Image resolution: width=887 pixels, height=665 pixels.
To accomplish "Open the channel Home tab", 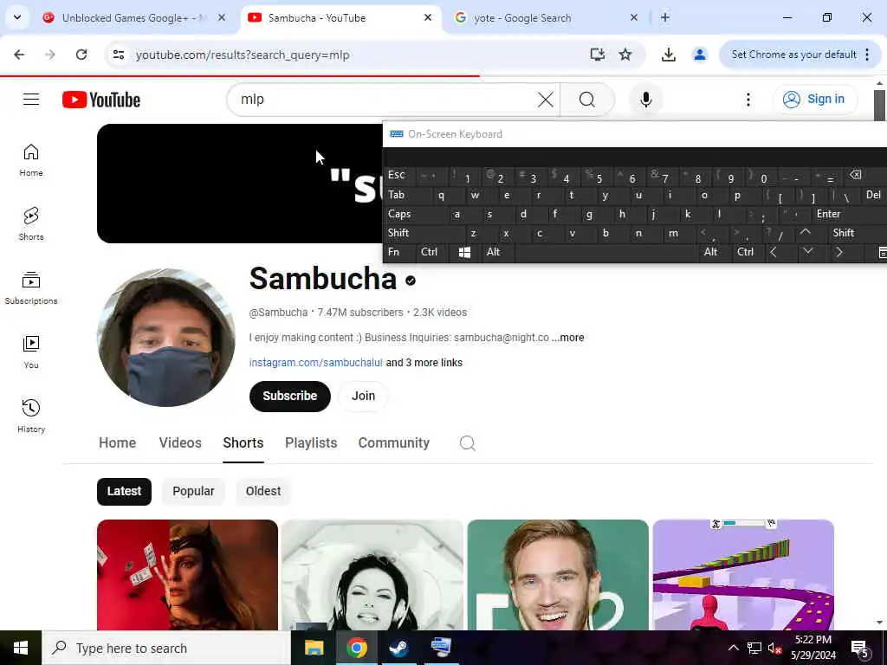I will point(117,442).
